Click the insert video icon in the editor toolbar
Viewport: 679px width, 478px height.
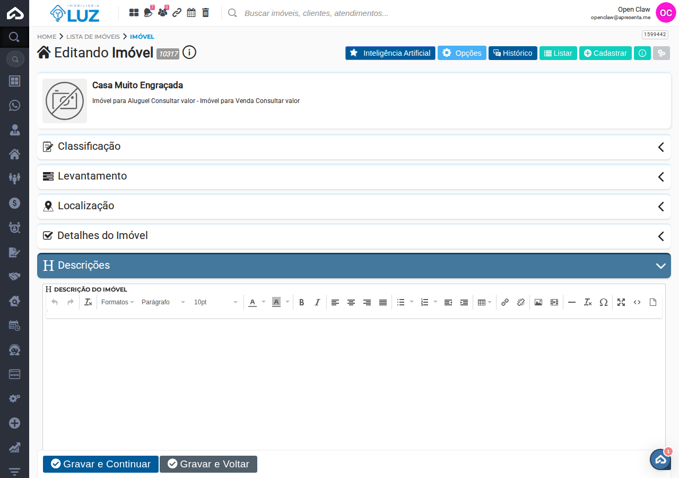(x=554, y=302)
